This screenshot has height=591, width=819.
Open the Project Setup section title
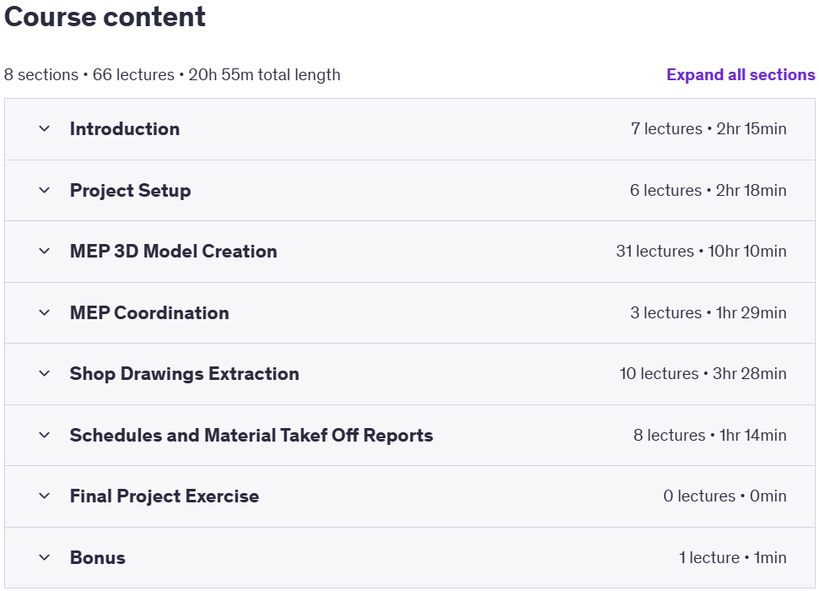click(131, 190)
